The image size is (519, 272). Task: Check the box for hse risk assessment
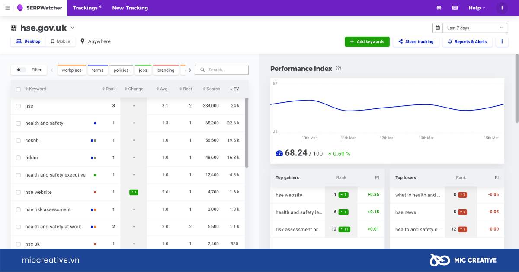point(18,210)
